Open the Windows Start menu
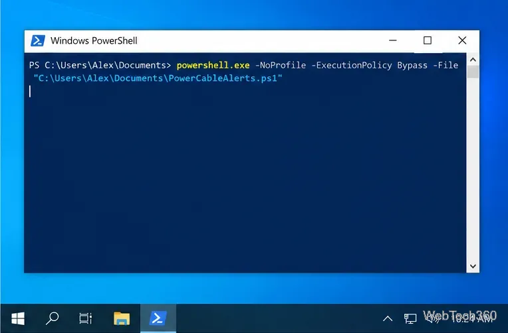 point(18,319)
